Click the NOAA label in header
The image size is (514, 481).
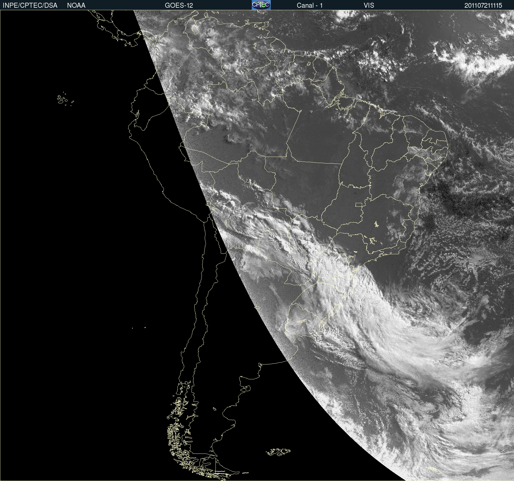(x=76, y=5)
